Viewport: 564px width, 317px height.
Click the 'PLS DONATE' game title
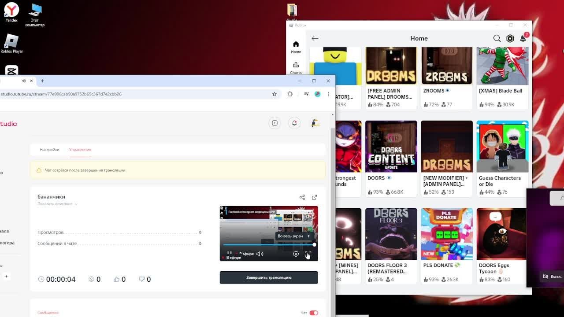[438, 265]
